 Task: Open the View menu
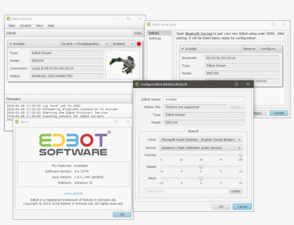(39, 26)
